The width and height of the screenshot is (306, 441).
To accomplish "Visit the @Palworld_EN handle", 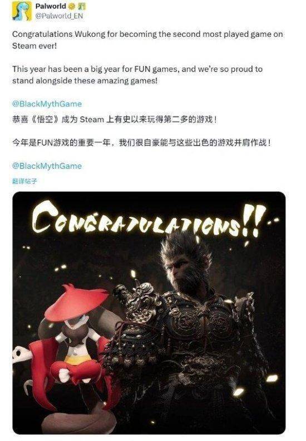I will click(x=59, y=16).
